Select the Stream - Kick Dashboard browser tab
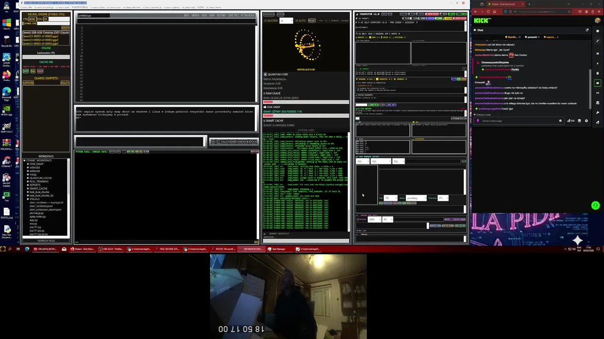 506,4
